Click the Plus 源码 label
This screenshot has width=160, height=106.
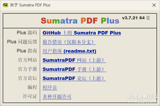click(x=27, y=33)
